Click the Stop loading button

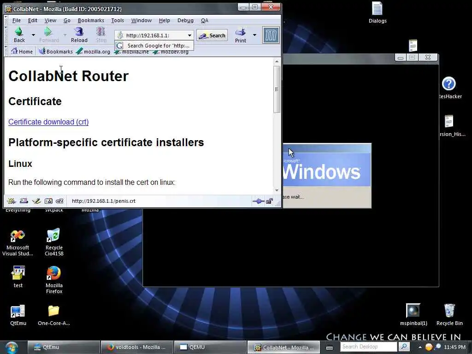click(101, 35)
